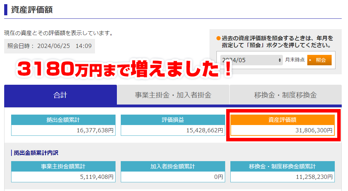Click the orange 照会 button

(x=319, y=60)
